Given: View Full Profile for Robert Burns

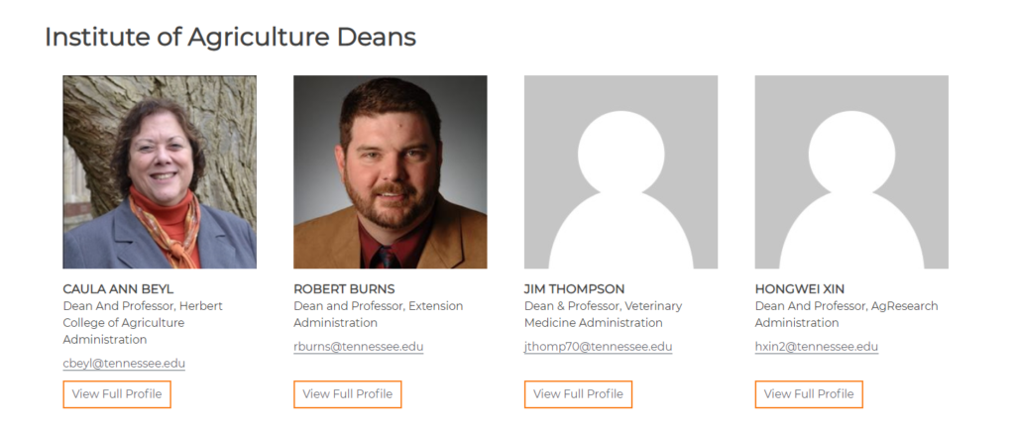Looking at the screenshot, I should (x=348, y=394).
